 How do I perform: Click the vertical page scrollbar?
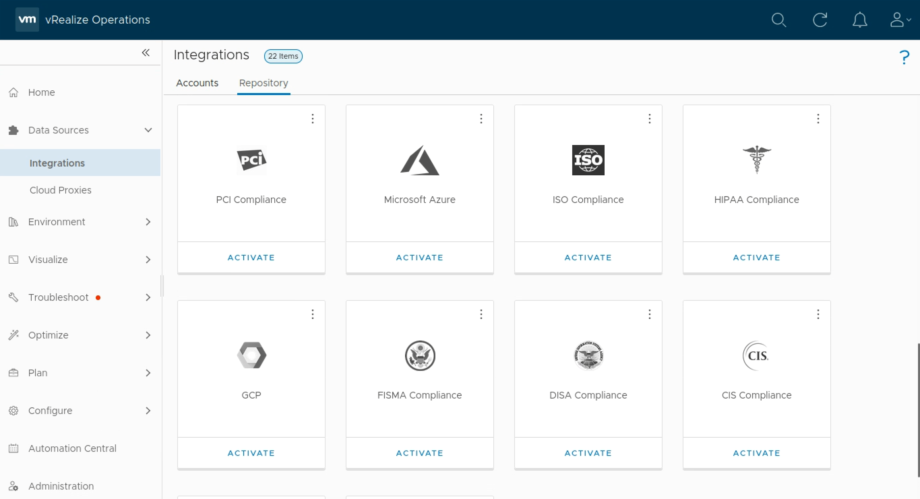[918, 409]
